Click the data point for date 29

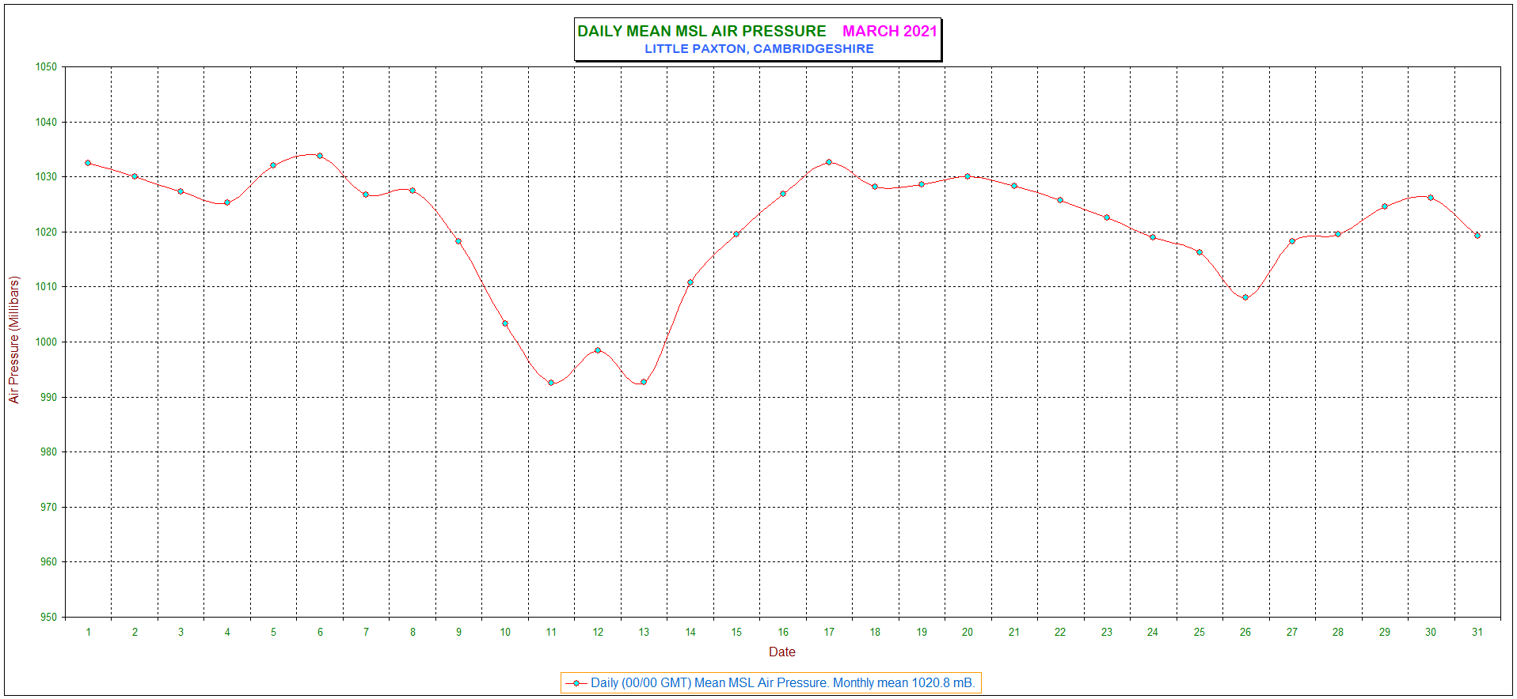[1385, 206]
